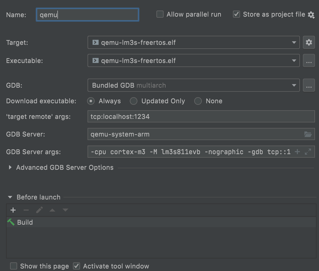The height and width of the screenshot is (271, 319).
Task: Uncheck Activate tool window
Action: coord(76,266)
